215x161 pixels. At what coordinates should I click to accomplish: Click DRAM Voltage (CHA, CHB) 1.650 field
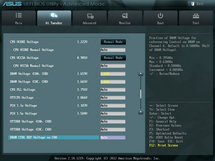[113, 74]
